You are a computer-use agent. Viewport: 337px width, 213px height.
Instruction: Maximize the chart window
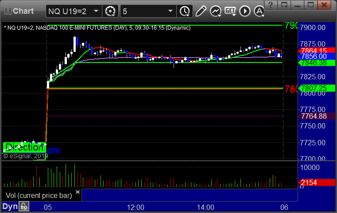coord(310,5)
